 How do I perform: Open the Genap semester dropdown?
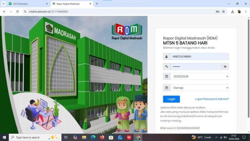point(200,88)
